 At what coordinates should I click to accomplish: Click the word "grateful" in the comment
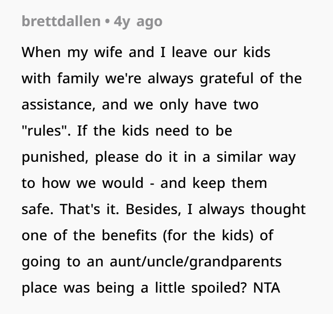pos(226,79)
